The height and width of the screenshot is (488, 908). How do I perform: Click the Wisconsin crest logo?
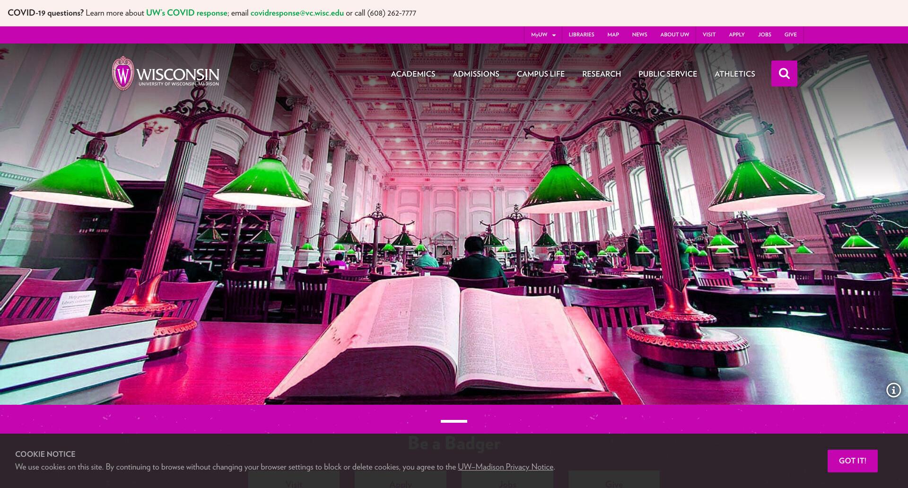(123, 74)
